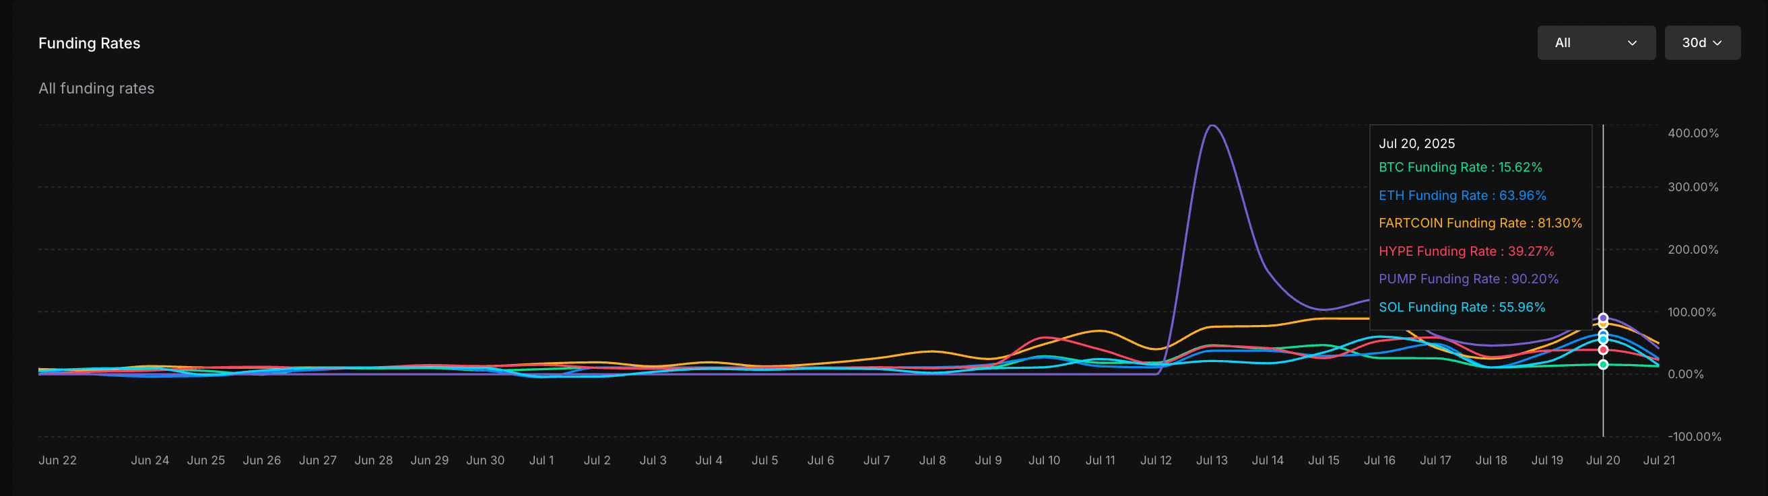Click the Jul 20, 2025 tooltip date
Screen dimensions: 1768x496
pos(1416,143)
